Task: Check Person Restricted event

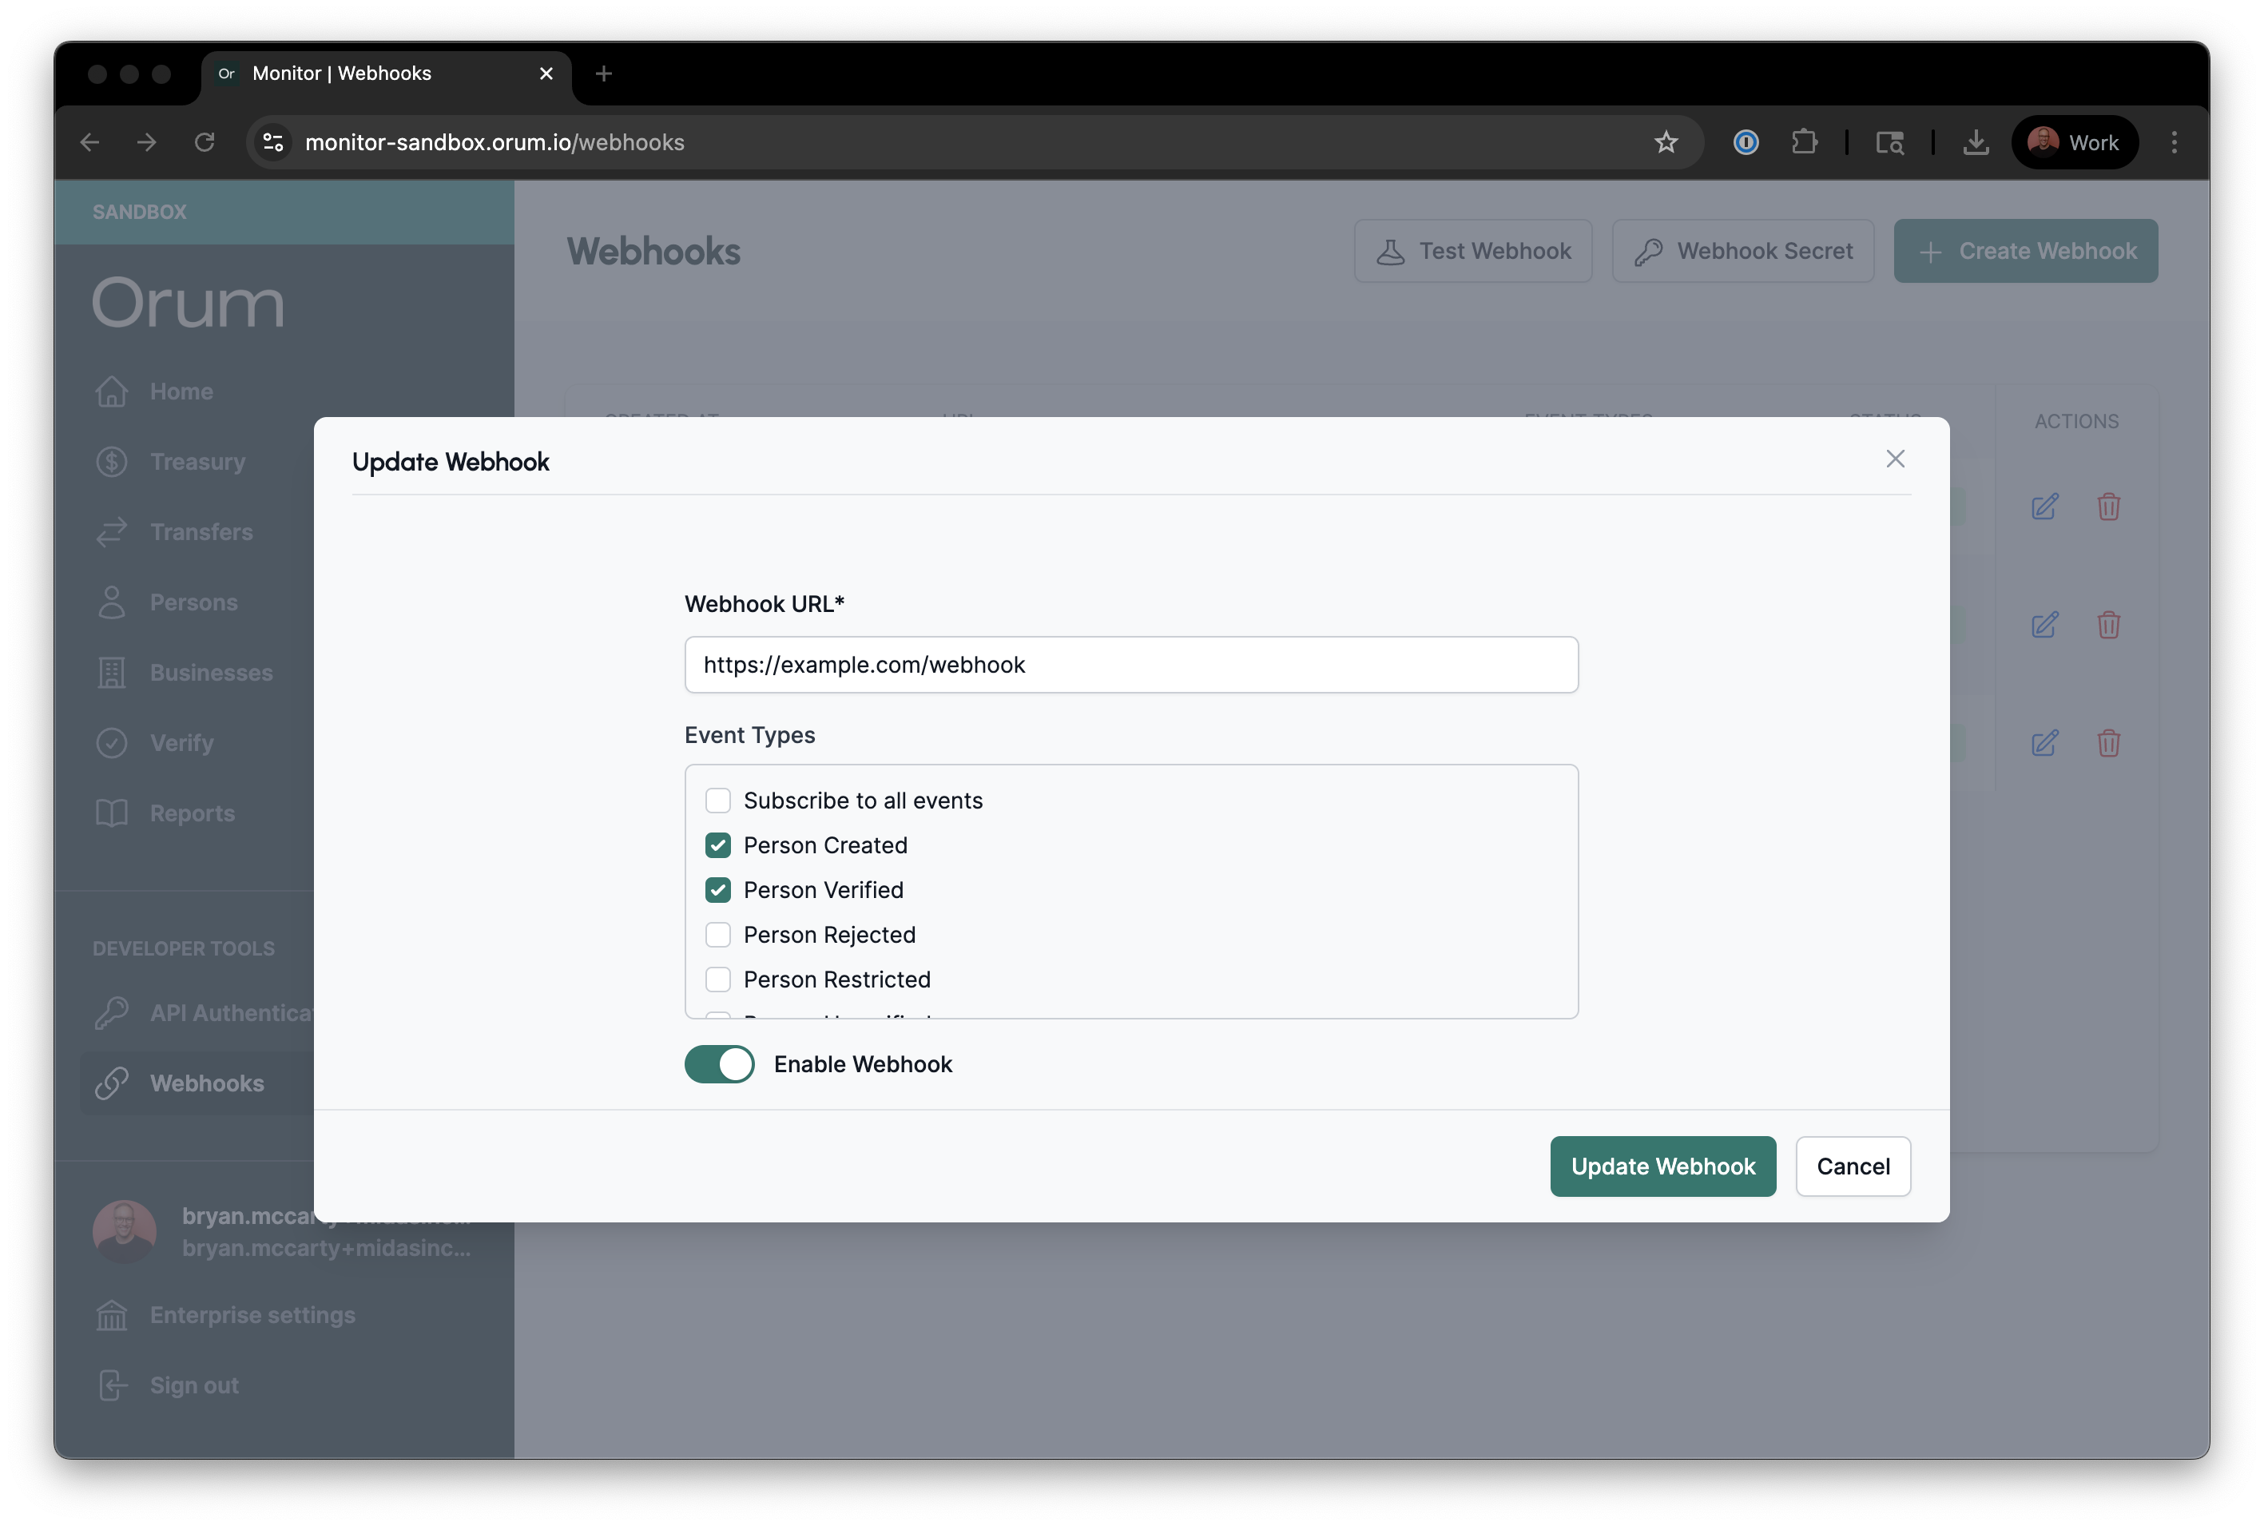Action: coord(718,979)
